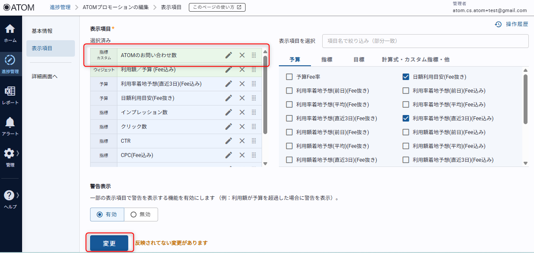Click scroll down arrow of the selected items list

(265, 163)
